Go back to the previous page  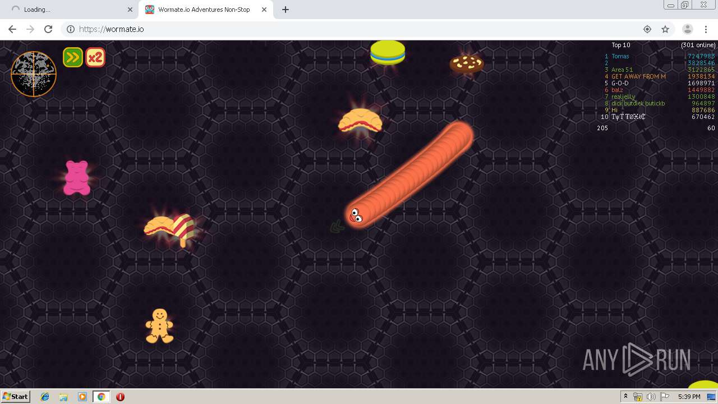[x=12, y=29]
